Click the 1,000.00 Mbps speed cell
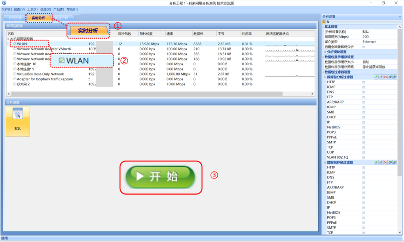This screenshot has height=242, width=404. (178, 74)
